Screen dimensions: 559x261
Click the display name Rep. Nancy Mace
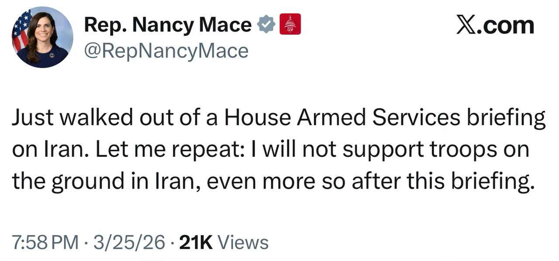[x=168, y=25]
